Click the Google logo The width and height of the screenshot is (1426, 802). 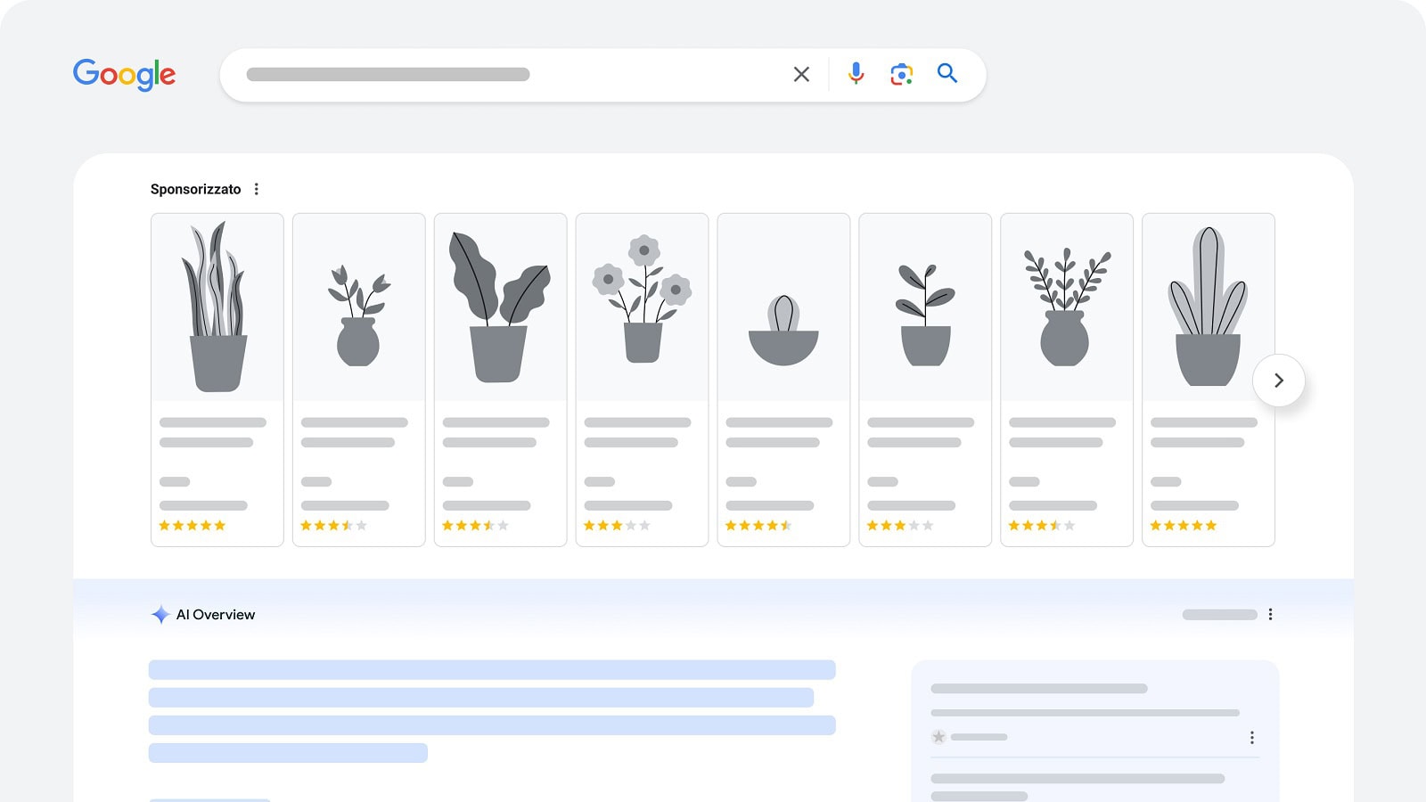[x=124, y=75]
